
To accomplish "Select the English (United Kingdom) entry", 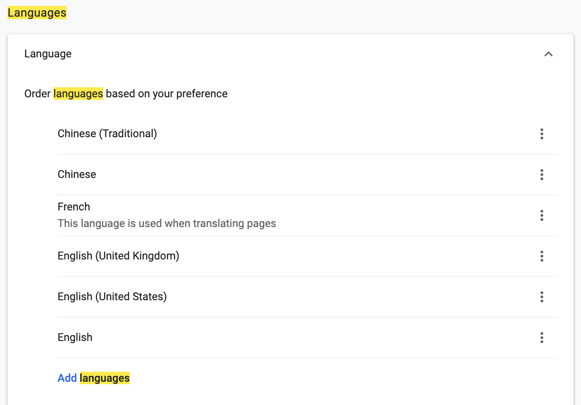I will pyautogui.click(x=119, y=256).
